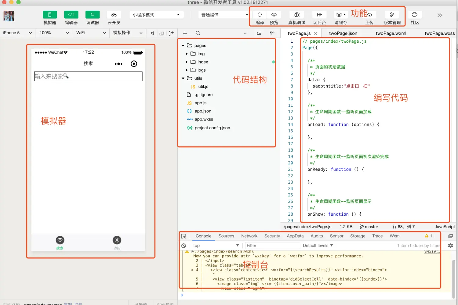This screenshot has width=458, height=305.
Task: Click the 切后台 switch background icon
Action: pos(319,15)
